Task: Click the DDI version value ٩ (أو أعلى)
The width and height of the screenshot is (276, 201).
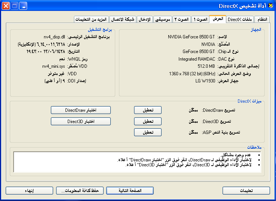Action: coord(55,81)
